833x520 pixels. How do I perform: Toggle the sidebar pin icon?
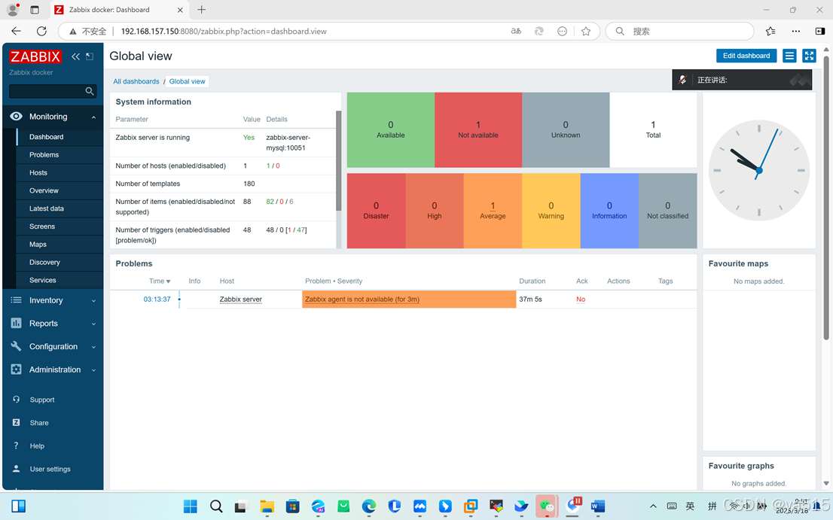point(90,56)
